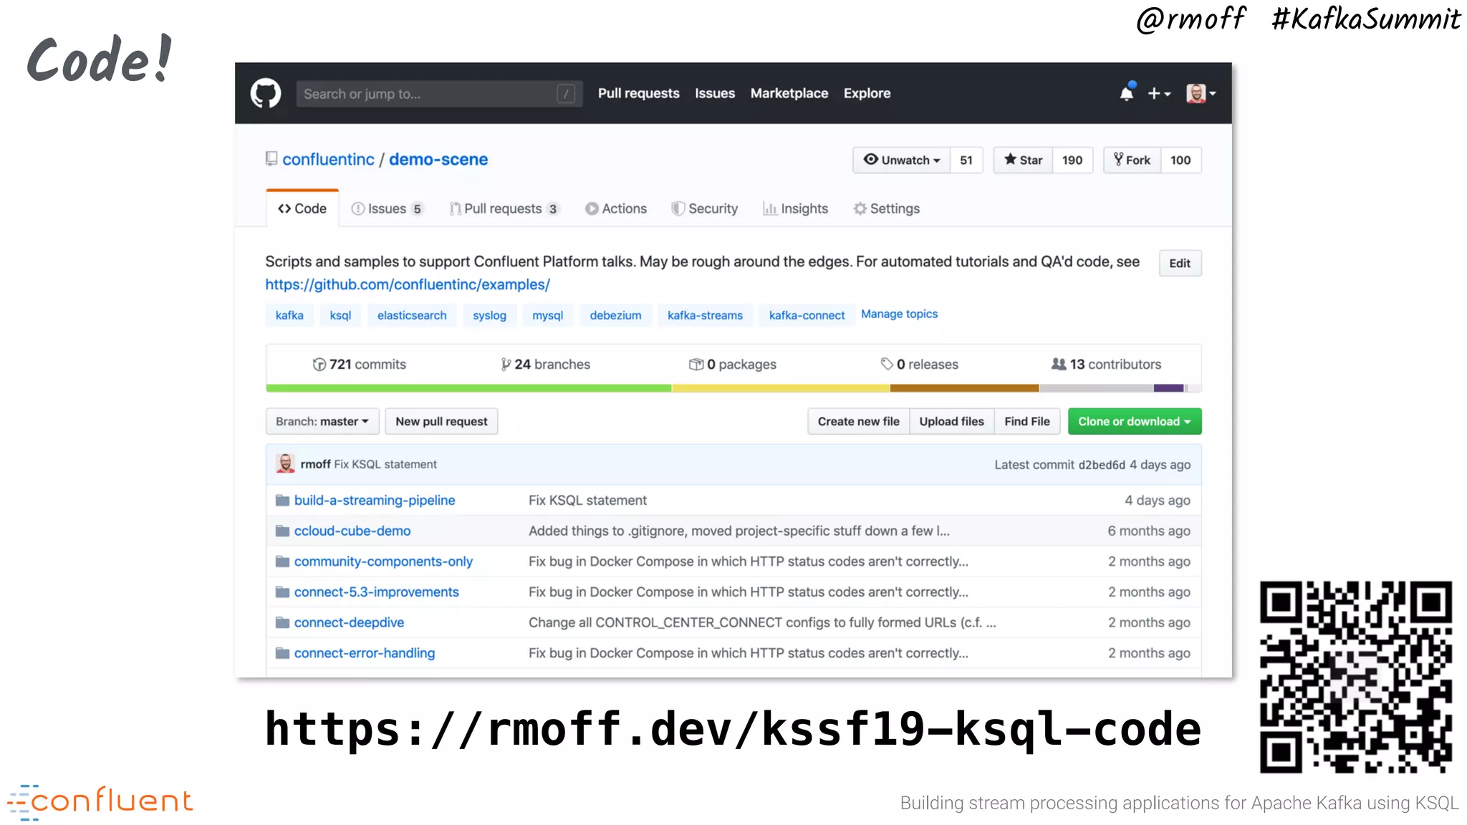1467x825 pixels.
Task: Open the plus create-new menu
Action: pos(1159,94)
